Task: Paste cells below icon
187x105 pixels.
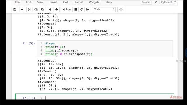Action: click(x=42, y=10)
